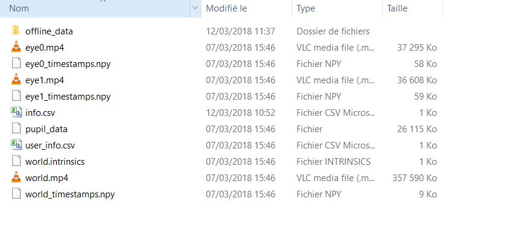The height and width of the screenshot is (233, 515).
Task: Sort by the Modifié le column header
Action: (x=246, y=8)
